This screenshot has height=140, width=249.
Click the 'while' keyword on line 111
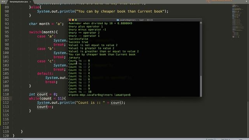click(34, 98)
